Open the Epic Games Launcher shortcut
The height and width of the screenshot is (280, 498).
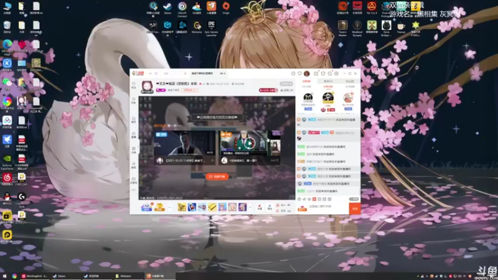tap(211, 29)
